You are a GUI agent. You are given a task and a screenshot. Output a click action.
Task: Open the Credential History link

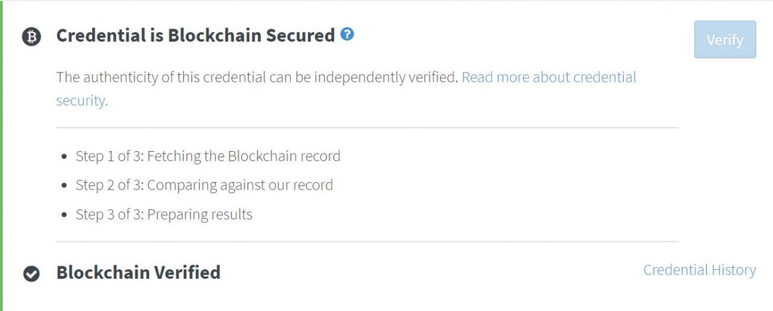coord(699,270)
